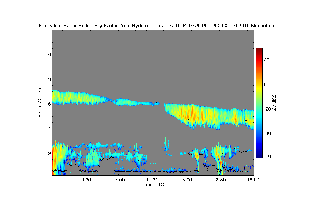The width and height of the screenshot is (314, 209).
Task: Click the "Time UTC" axis label
Action: [x=153, y=185]
